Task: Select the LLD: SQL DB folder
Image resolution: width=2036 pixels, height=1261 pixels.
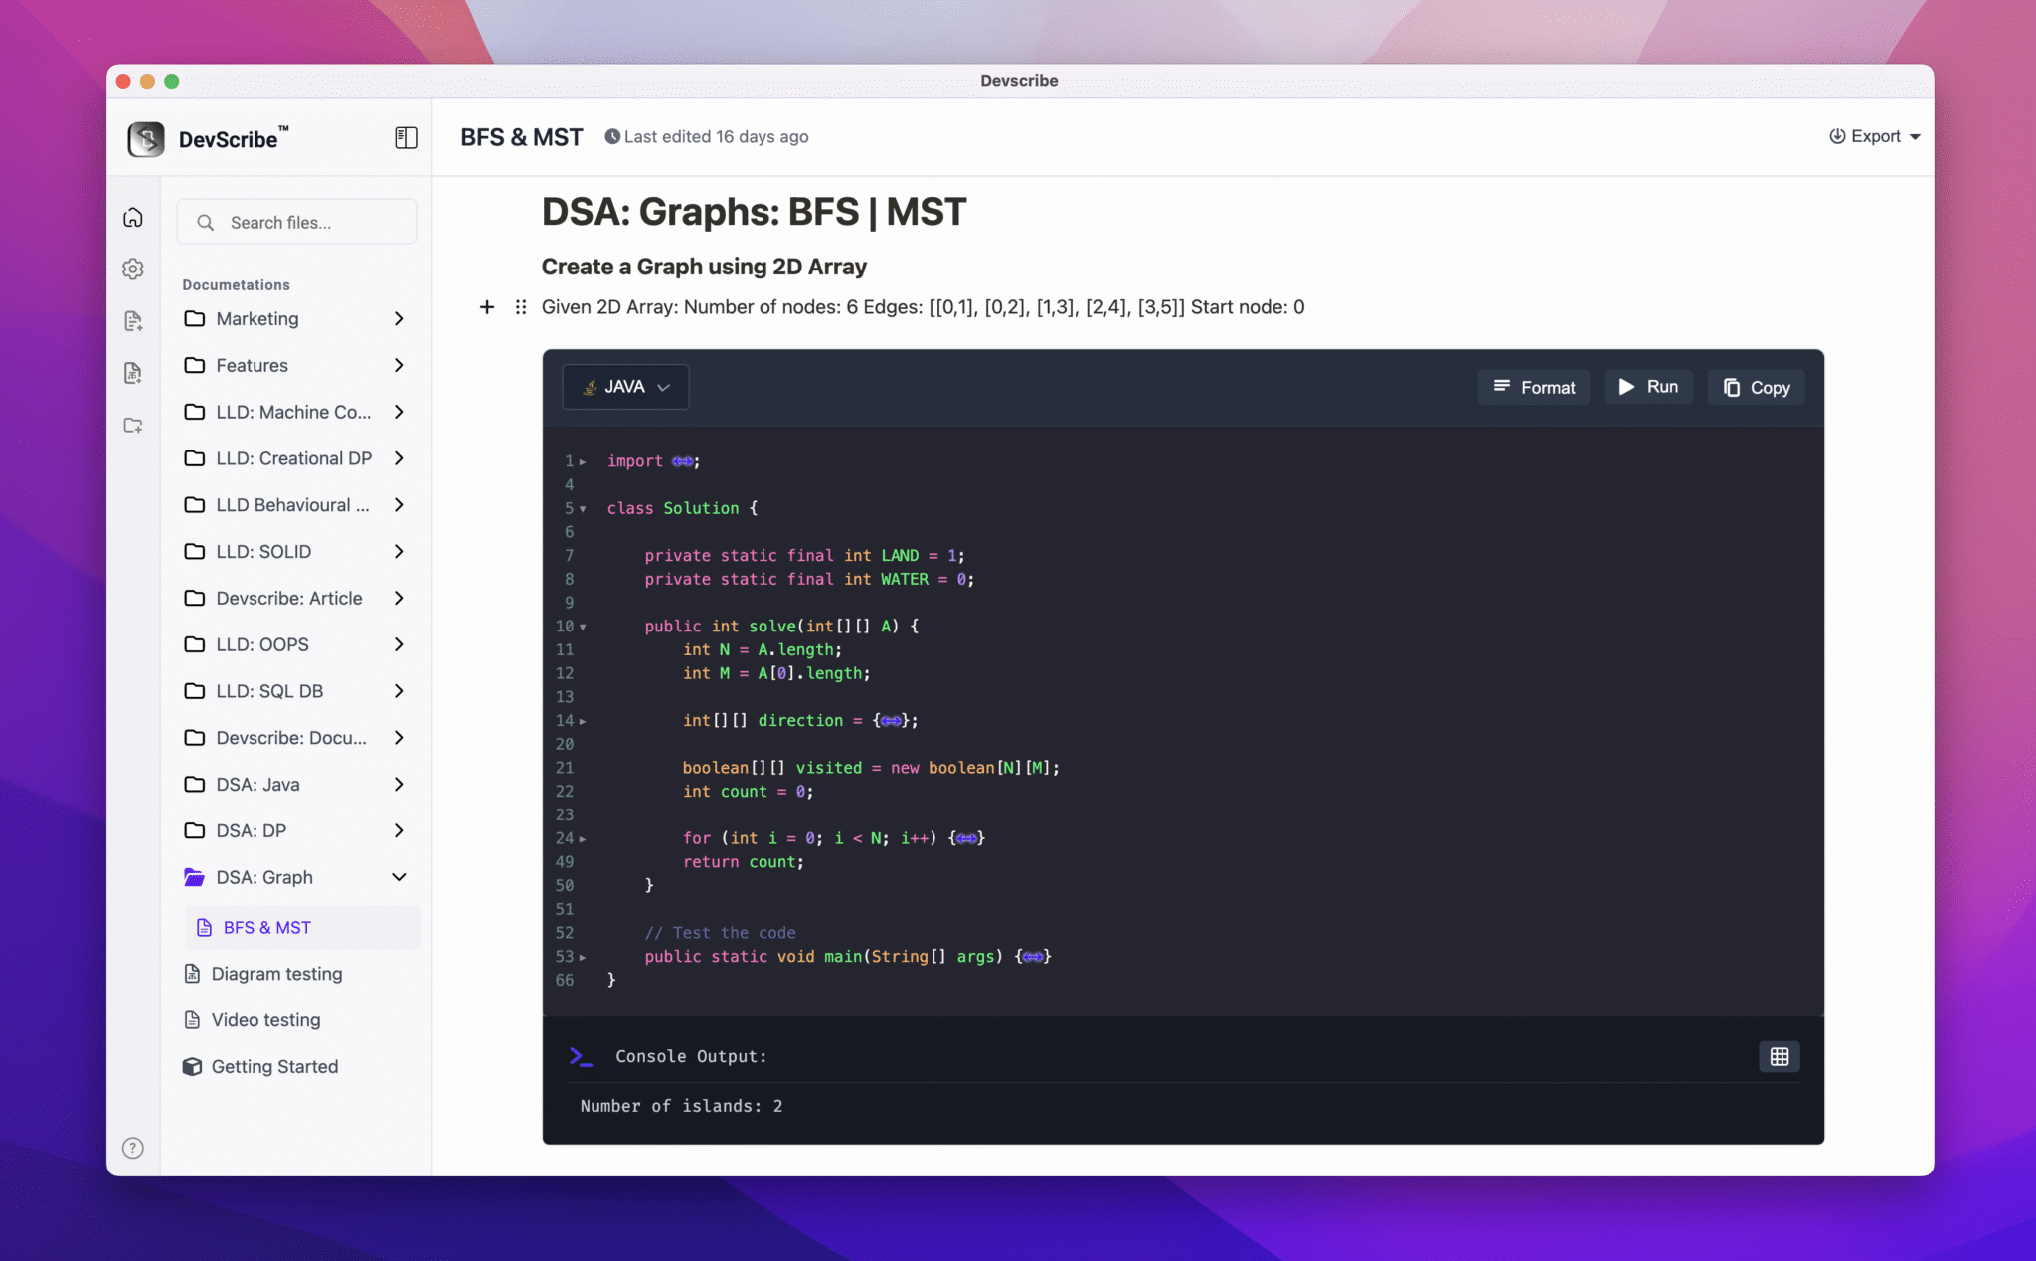Action: (x=296, y=691)
